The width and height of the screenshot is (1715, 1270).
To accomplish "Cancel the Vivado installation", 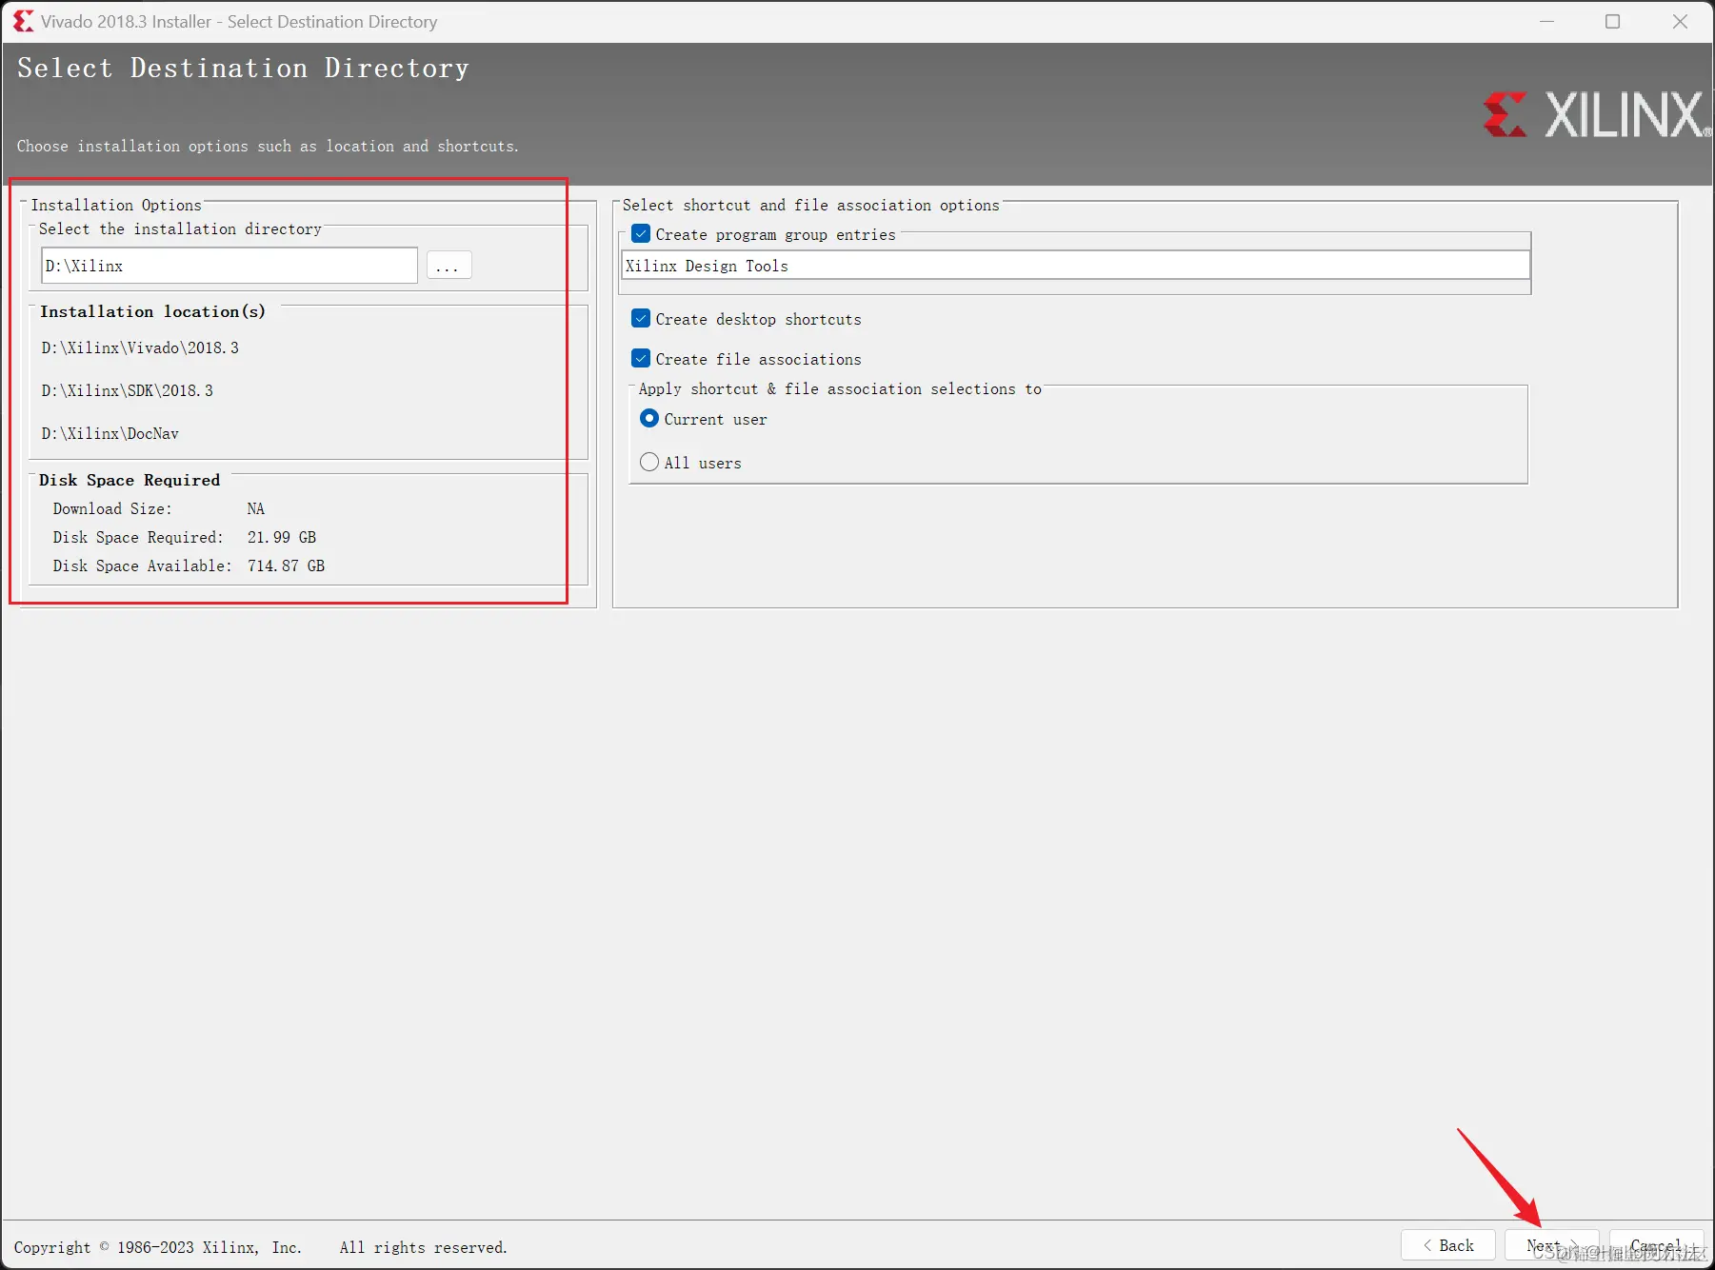I will click(1656, 1245).
